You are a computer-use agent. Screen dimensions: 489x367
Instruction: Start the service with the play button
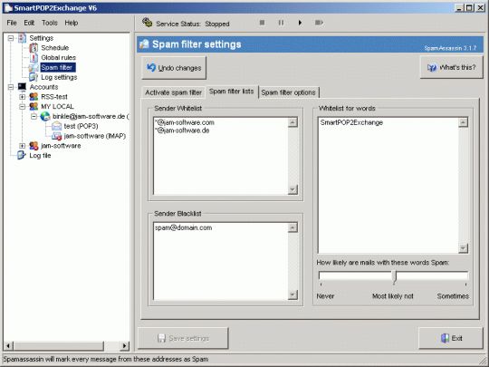[300, 23]
